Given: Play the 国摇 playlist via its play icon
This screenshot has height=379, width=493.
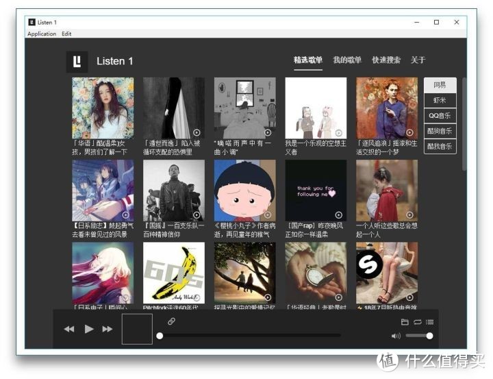Looking at the screenshot, I should 197,215.
